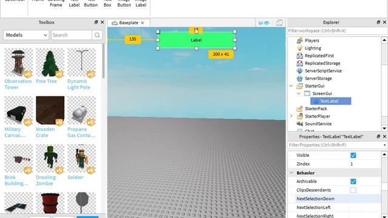Click the Propane Gas Container thumbnail
This screenshot has width=388, height=218.
[82, 110]
